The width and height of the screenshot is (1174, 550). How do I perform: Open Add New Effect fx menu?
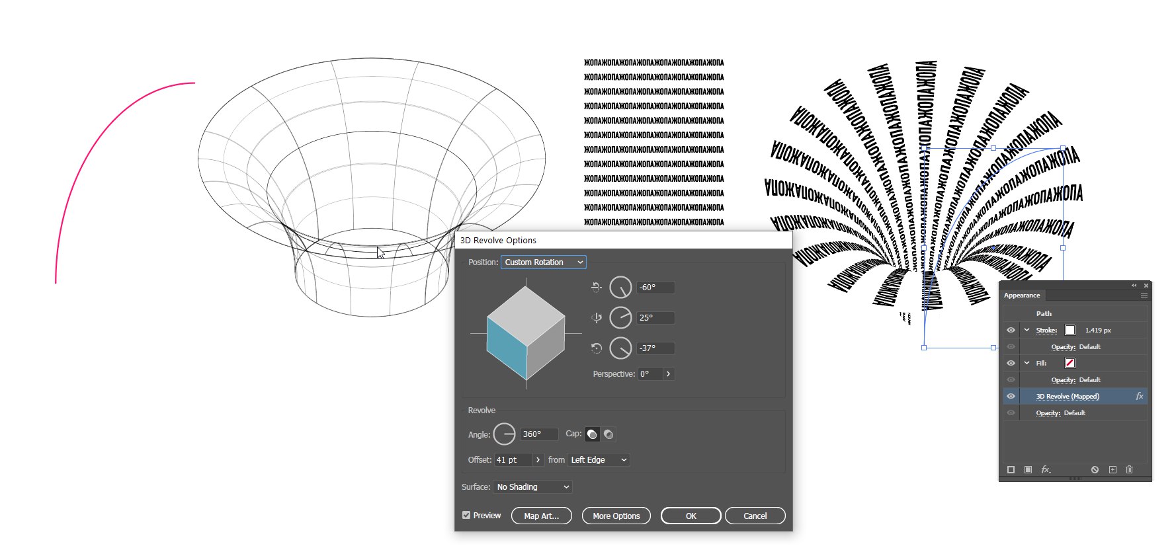(x=1046, y=469)
